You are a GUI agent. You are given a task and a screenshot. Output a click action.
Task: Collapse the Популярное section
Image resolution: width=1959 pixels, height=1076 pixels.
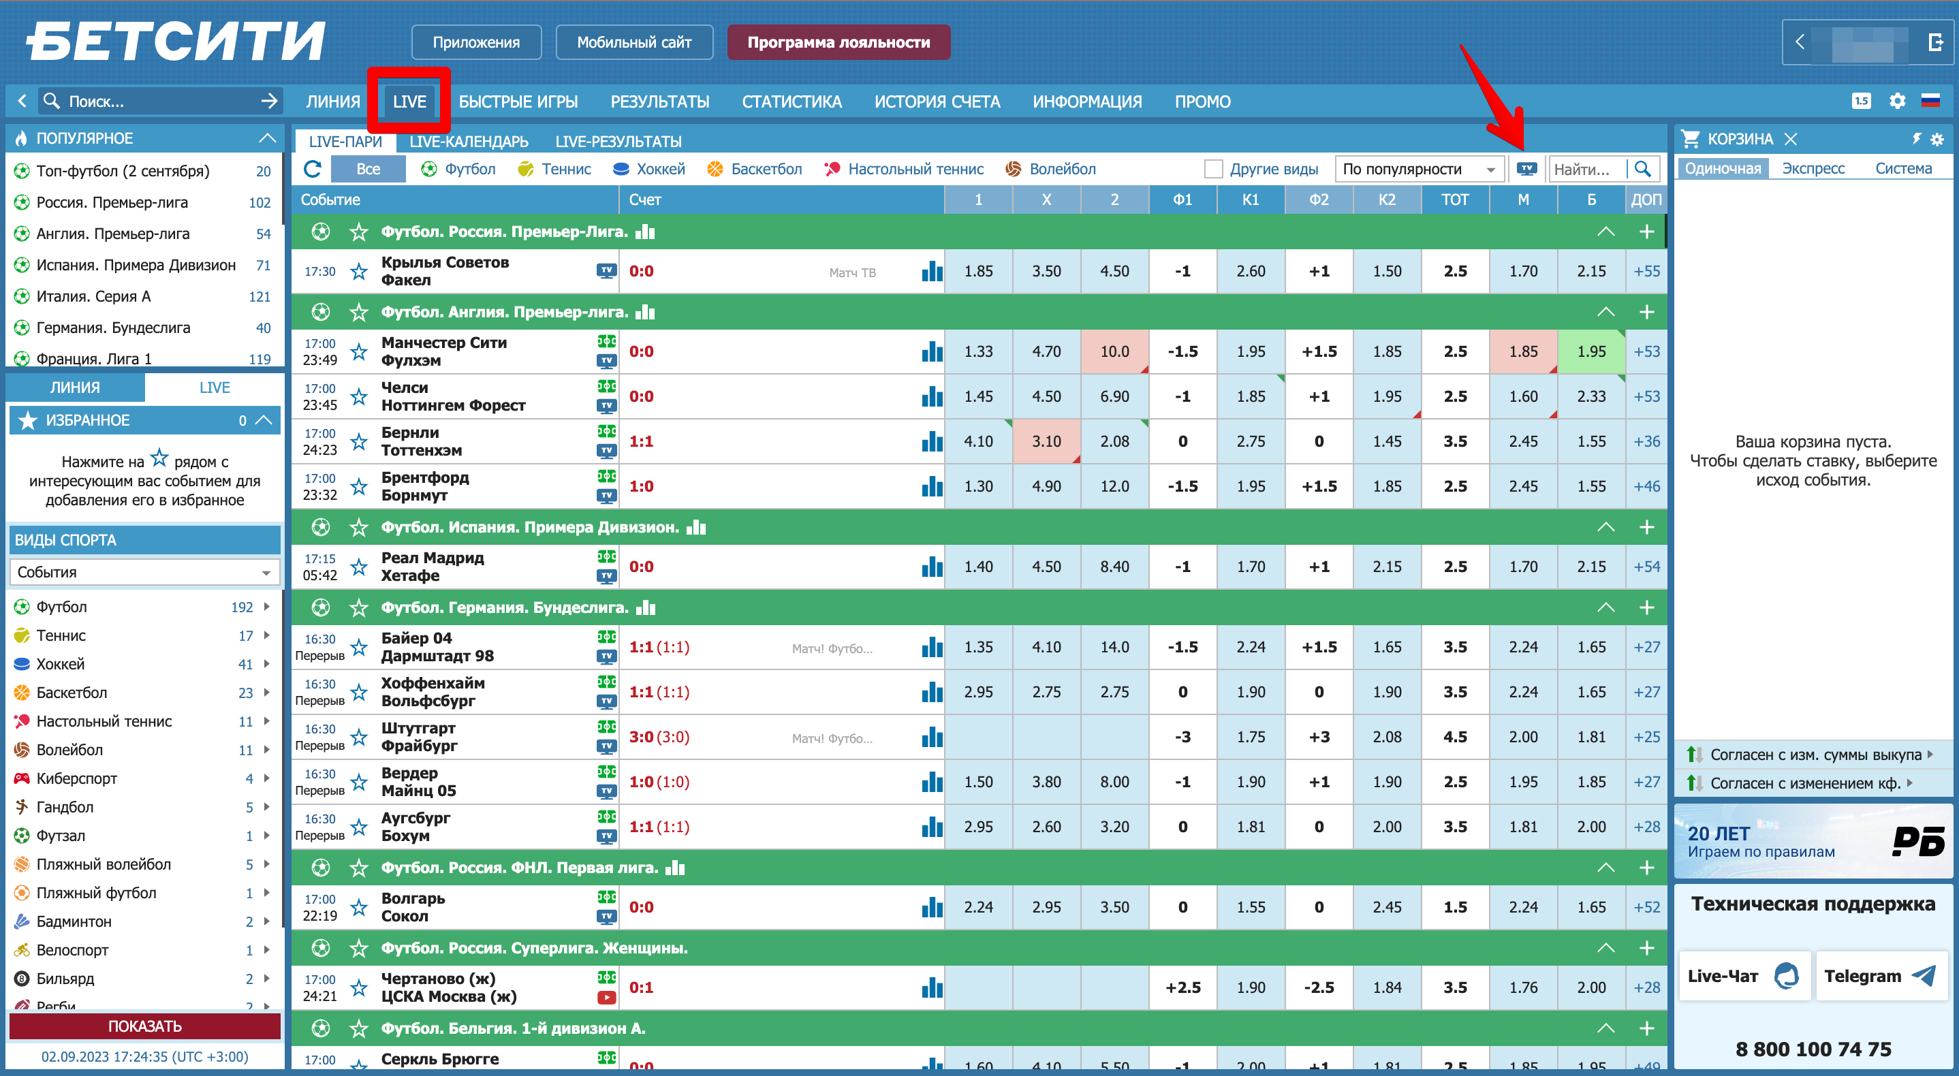pos(267,138)
